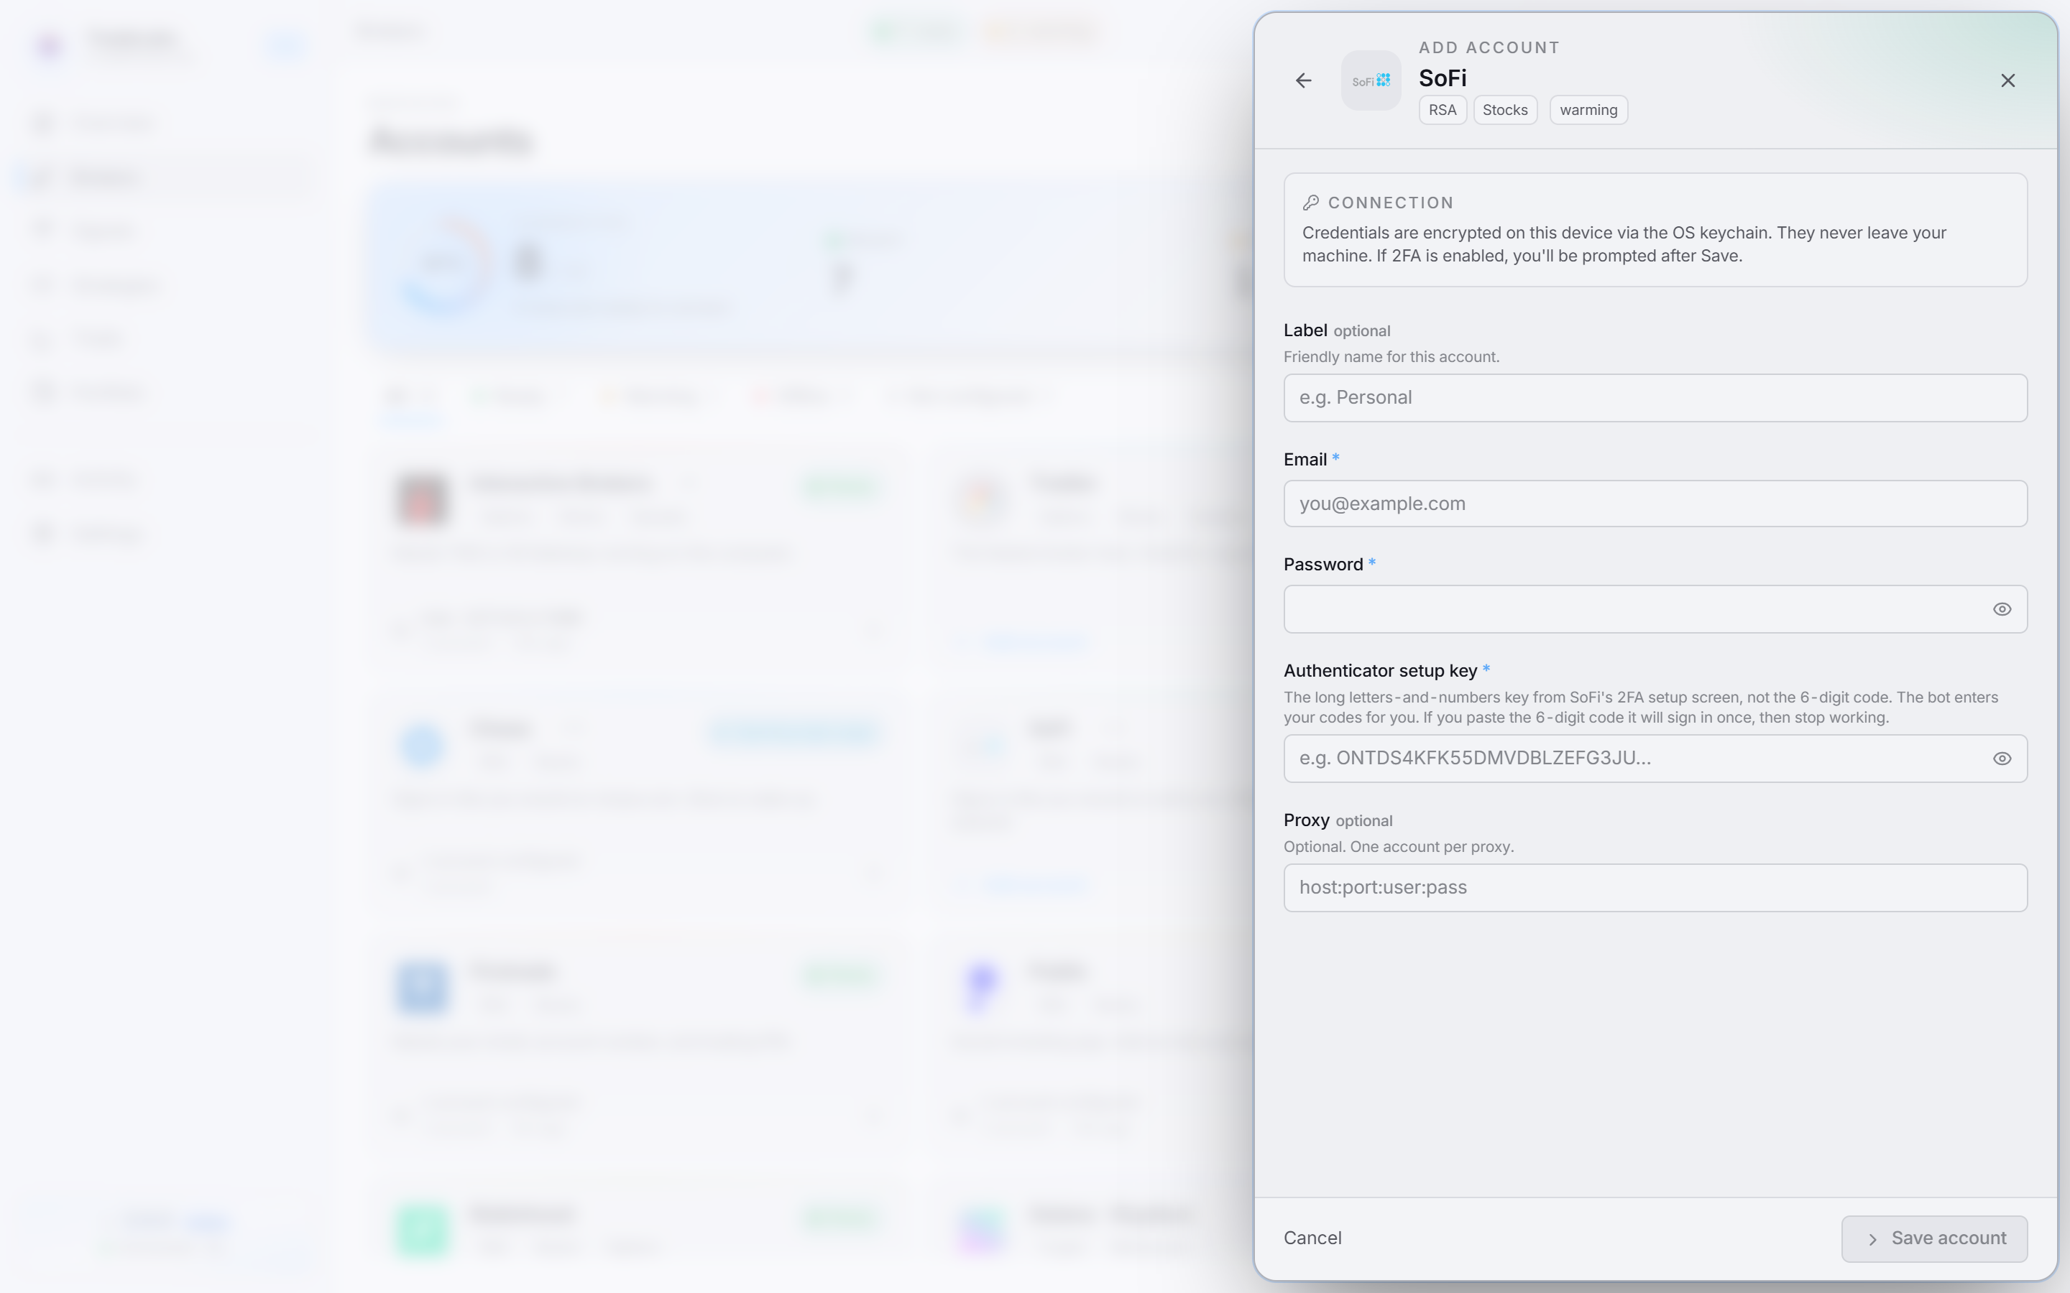Click the 'Authenticator setup key' label
Screen dimensions: 2070x1293
[1380, 670]
